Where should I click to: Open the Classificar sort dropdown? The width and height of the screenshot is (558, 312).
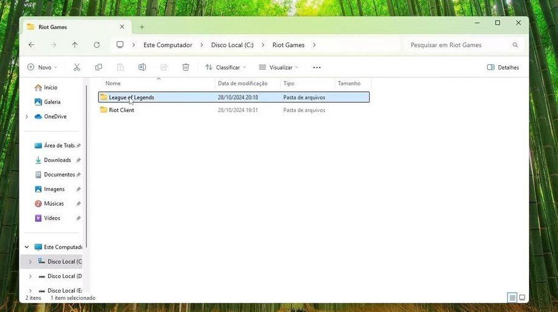coord(225,67)
